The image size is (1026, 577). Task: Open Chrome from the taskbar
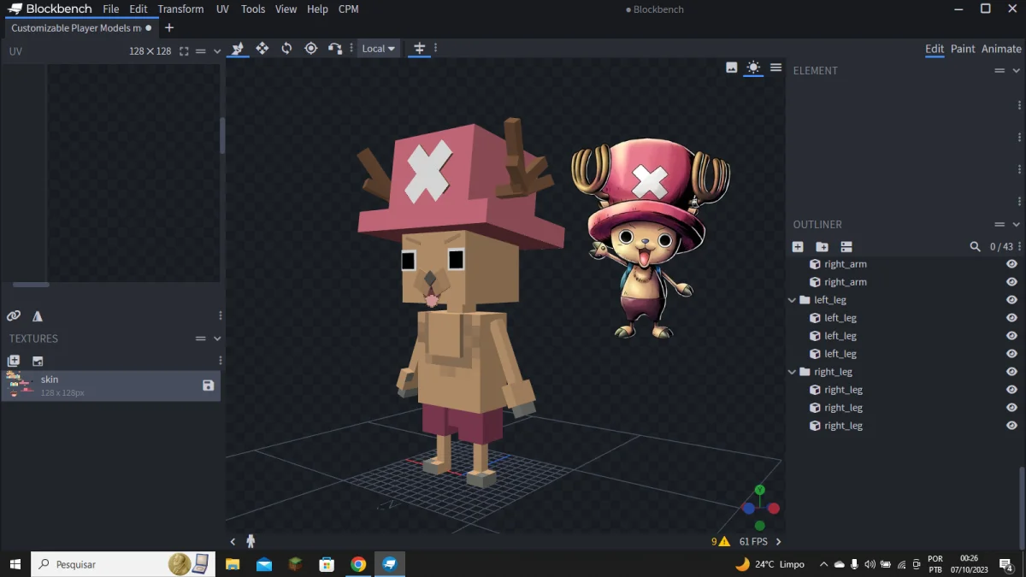358,564
